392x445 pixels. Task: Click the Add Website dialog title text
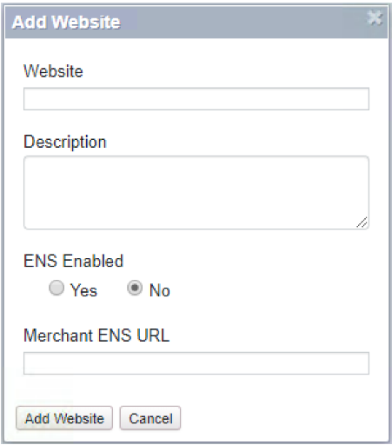tap(66, 23)
